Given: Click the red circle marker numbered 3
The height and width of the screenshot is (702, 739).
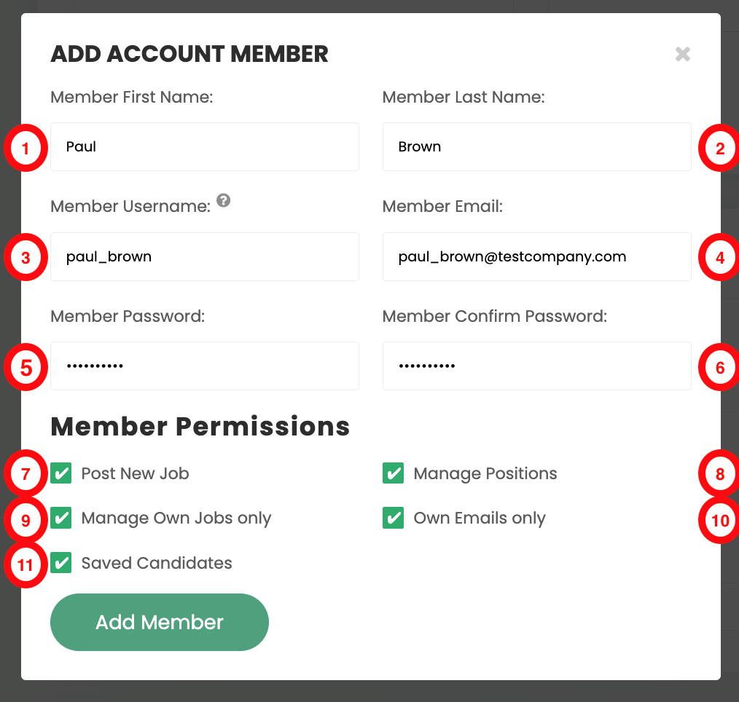Looking at the screenshot, I should [x=26, y=257].
